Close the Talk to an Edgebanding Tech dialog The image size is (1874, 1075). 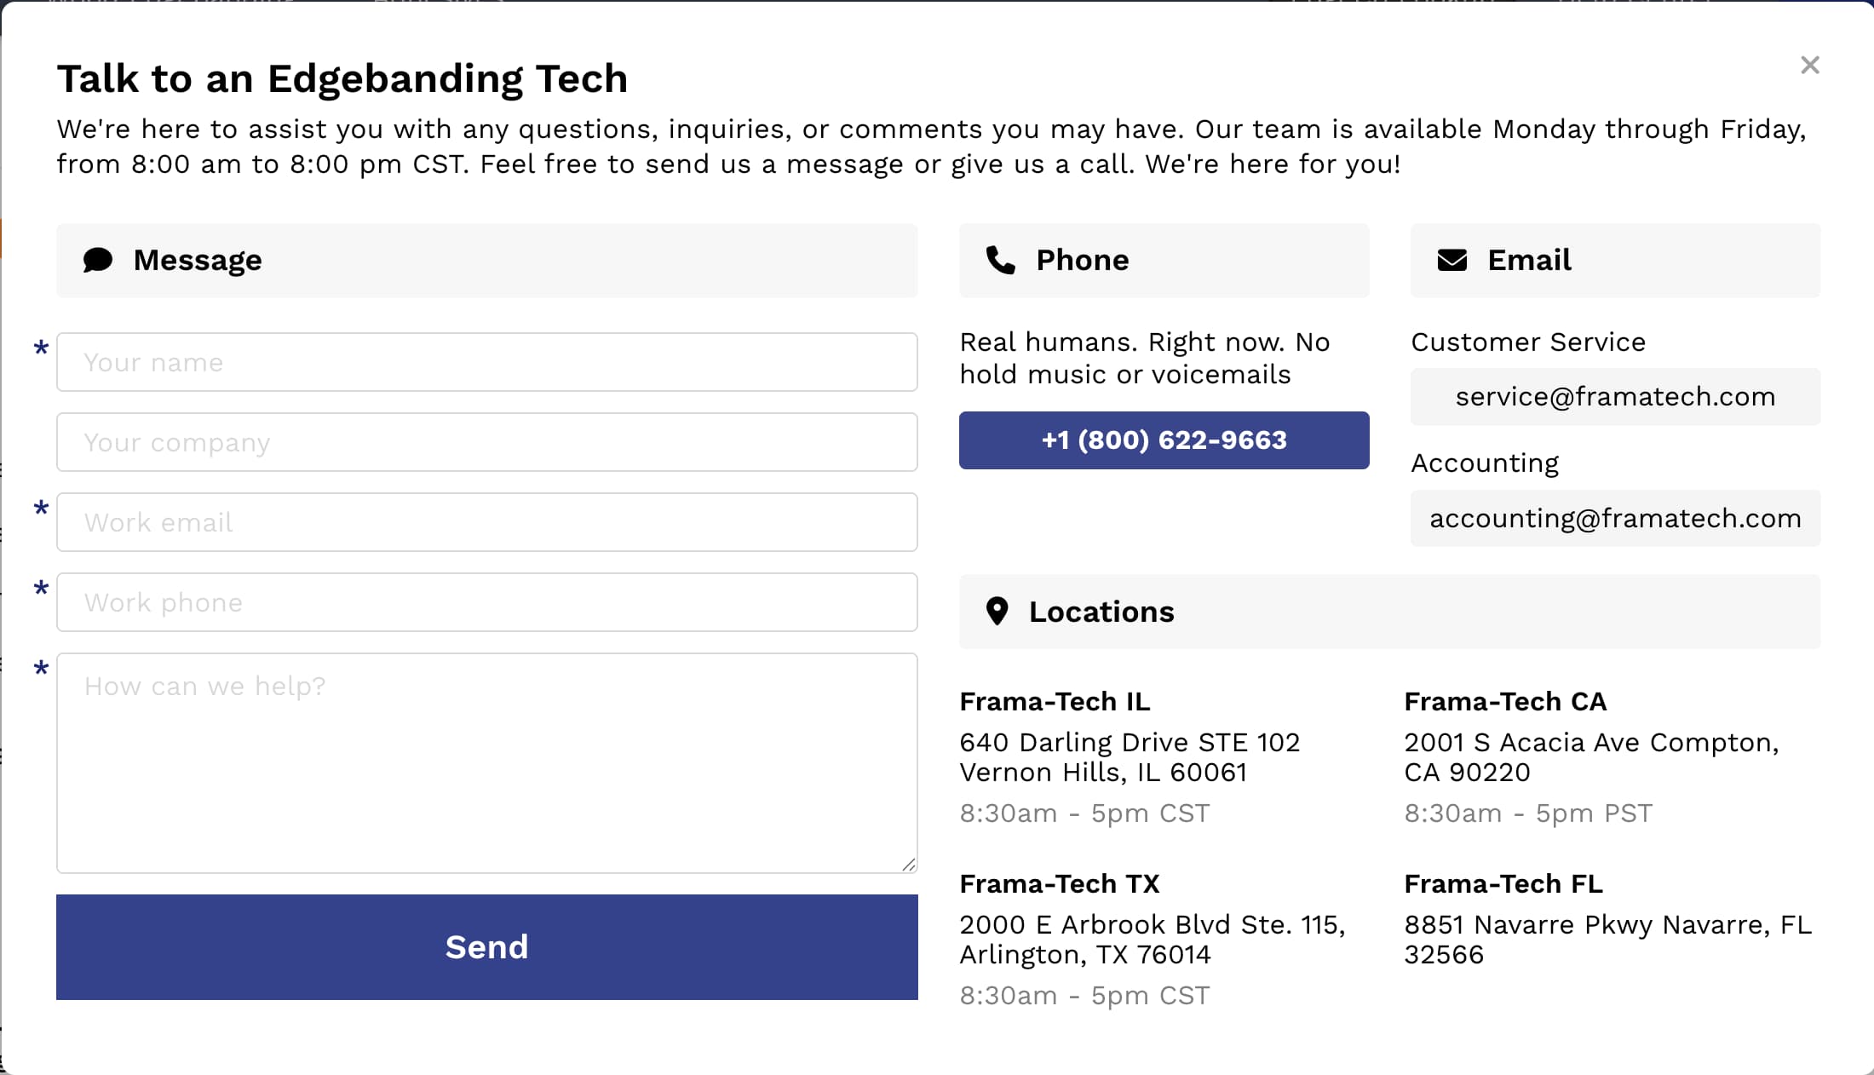(x=1809, y=66)
